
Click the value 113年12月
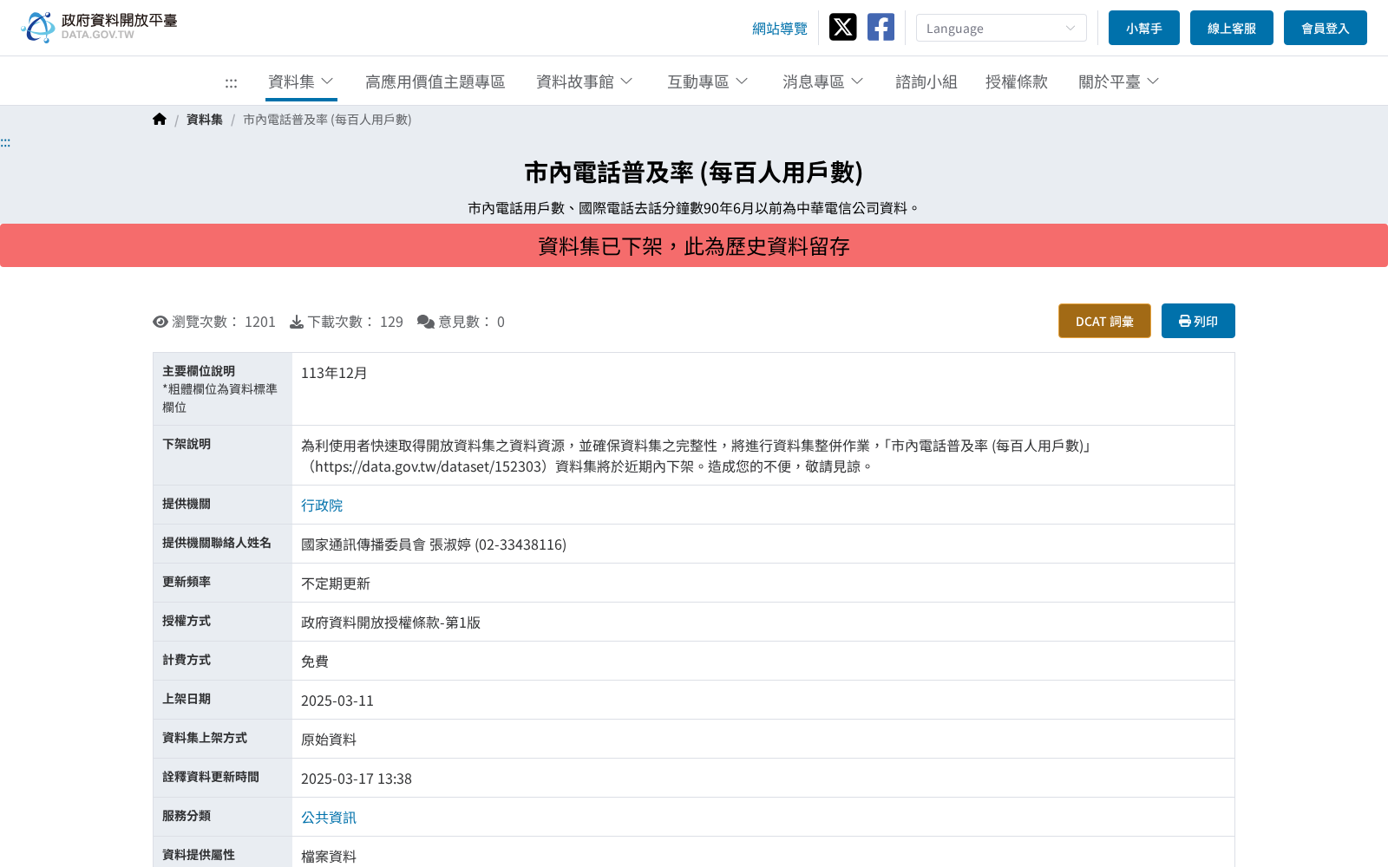point(334,373)
